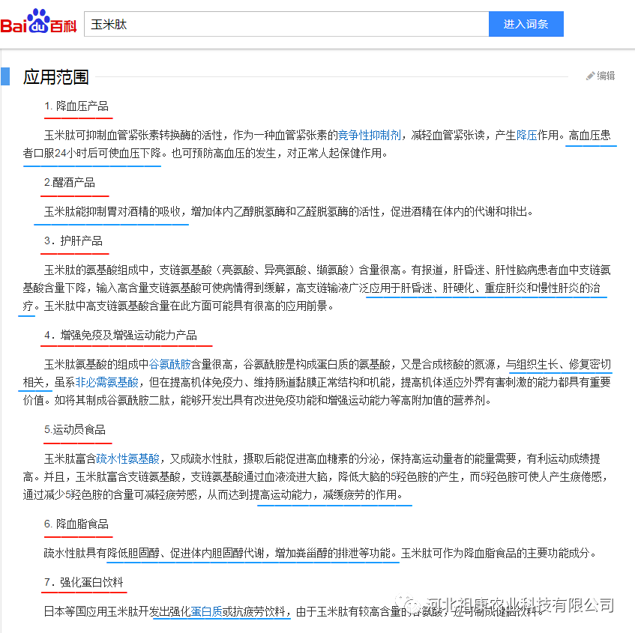The height and width of the screenshot is (633, 635).
Task: Click the 护肝产品 underlined heading
Action: click(x=74, y=241)
